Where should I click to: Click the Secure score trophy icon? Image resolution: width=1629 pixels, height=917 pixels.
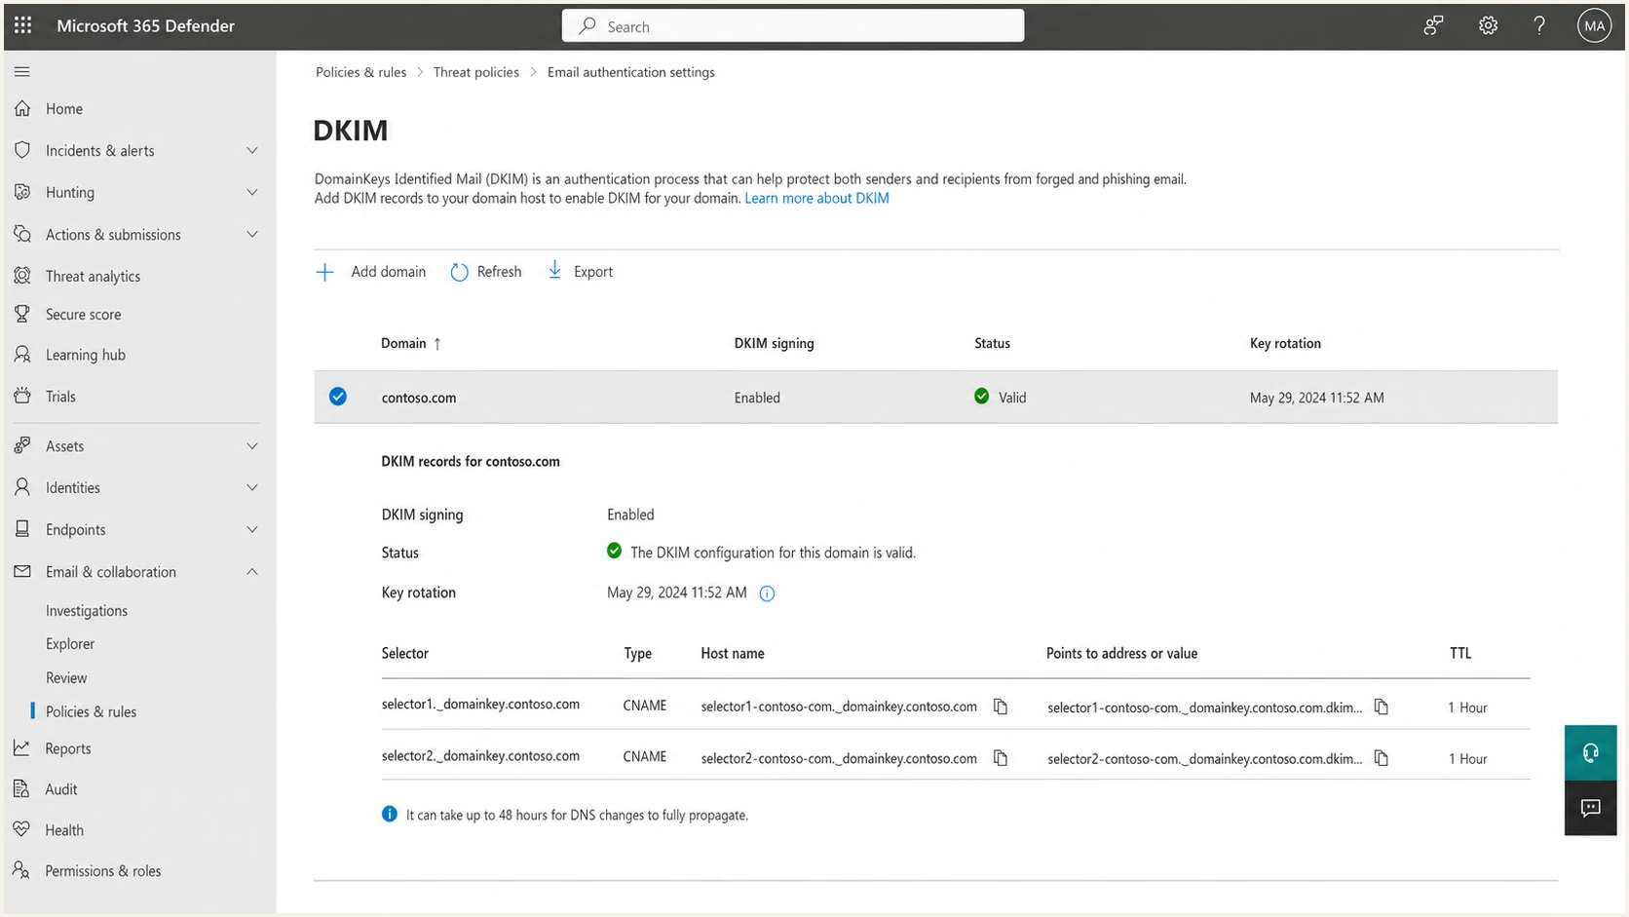(x=22, y=314)
